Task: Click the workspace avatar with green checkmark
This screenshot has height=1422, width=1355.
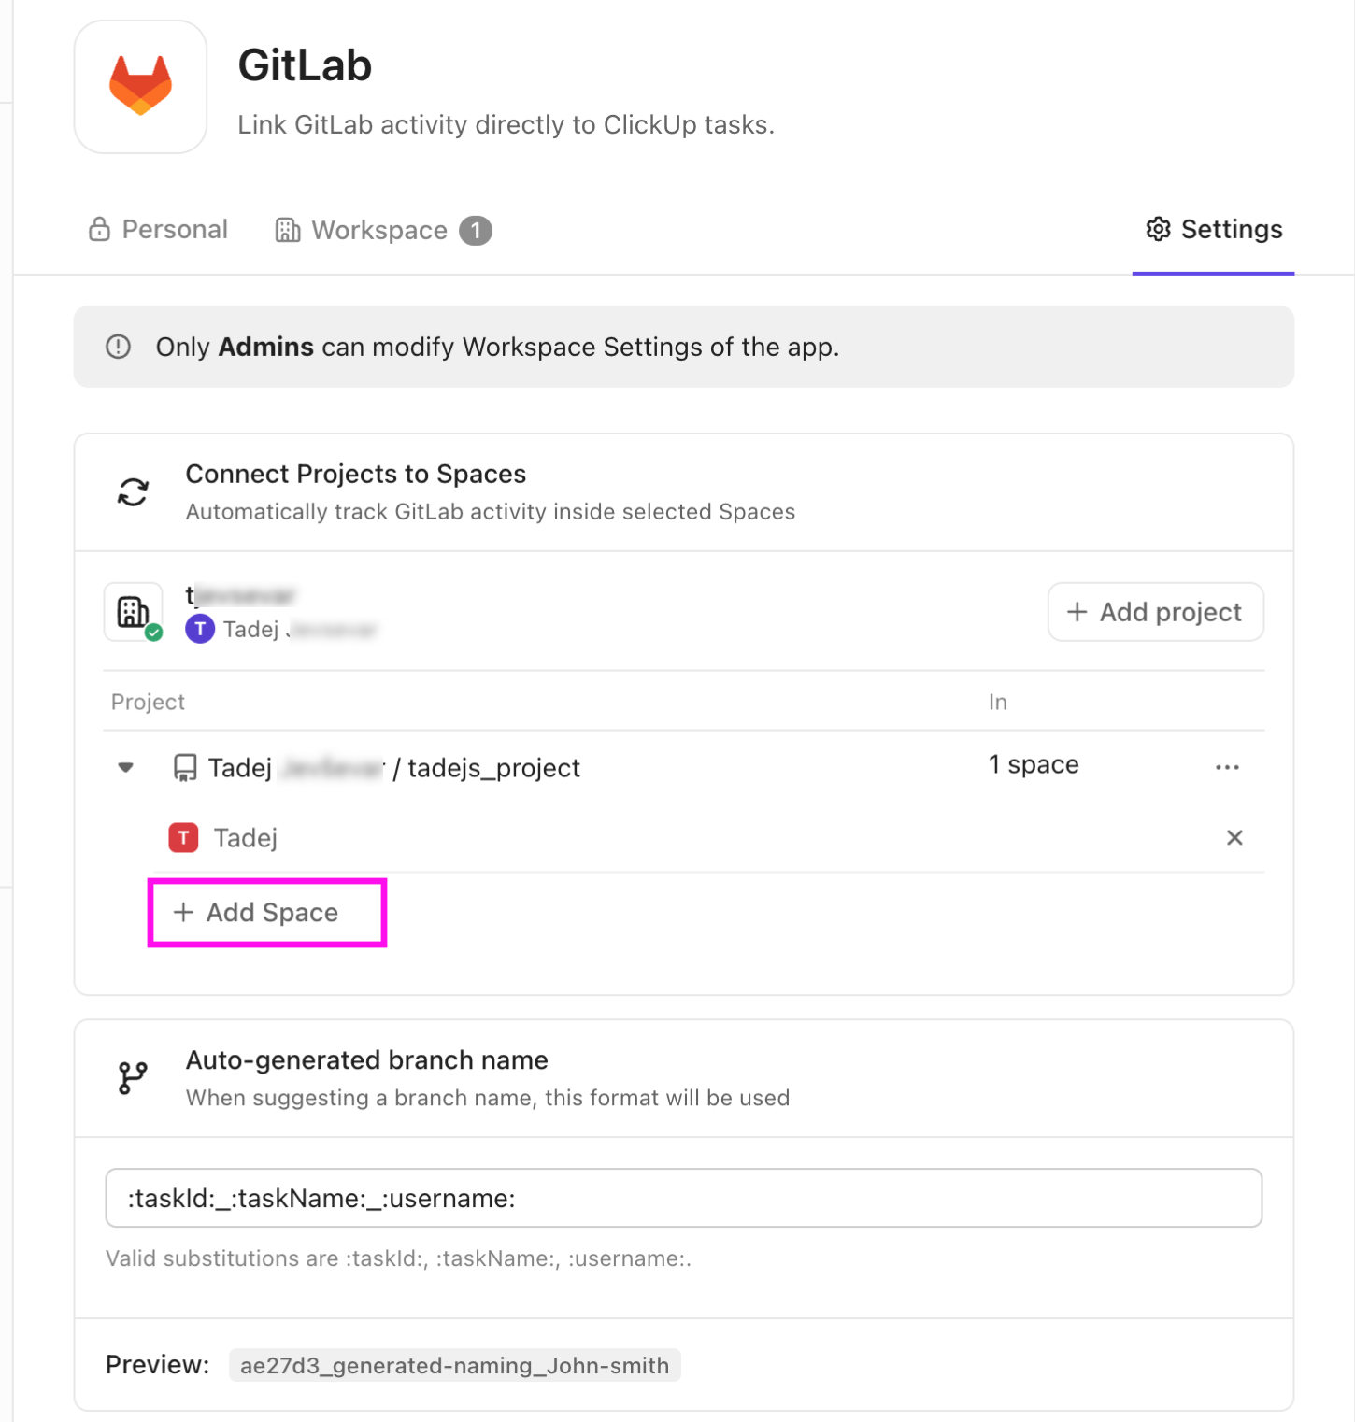Action: coord(133,612)
